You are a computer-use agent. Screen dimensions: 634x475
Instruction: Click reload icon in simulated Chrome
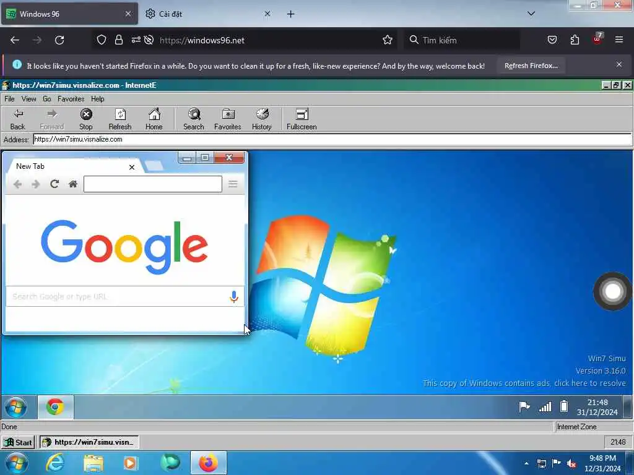(x=54, y=184)
